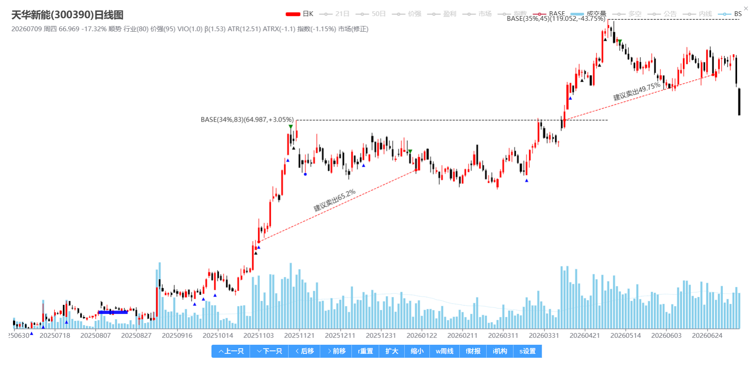Click the chart title 天华新能(300390)日线图

(67, 15)
